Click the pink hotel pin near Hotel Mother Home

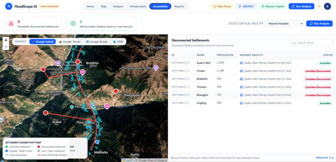[83, 72]
